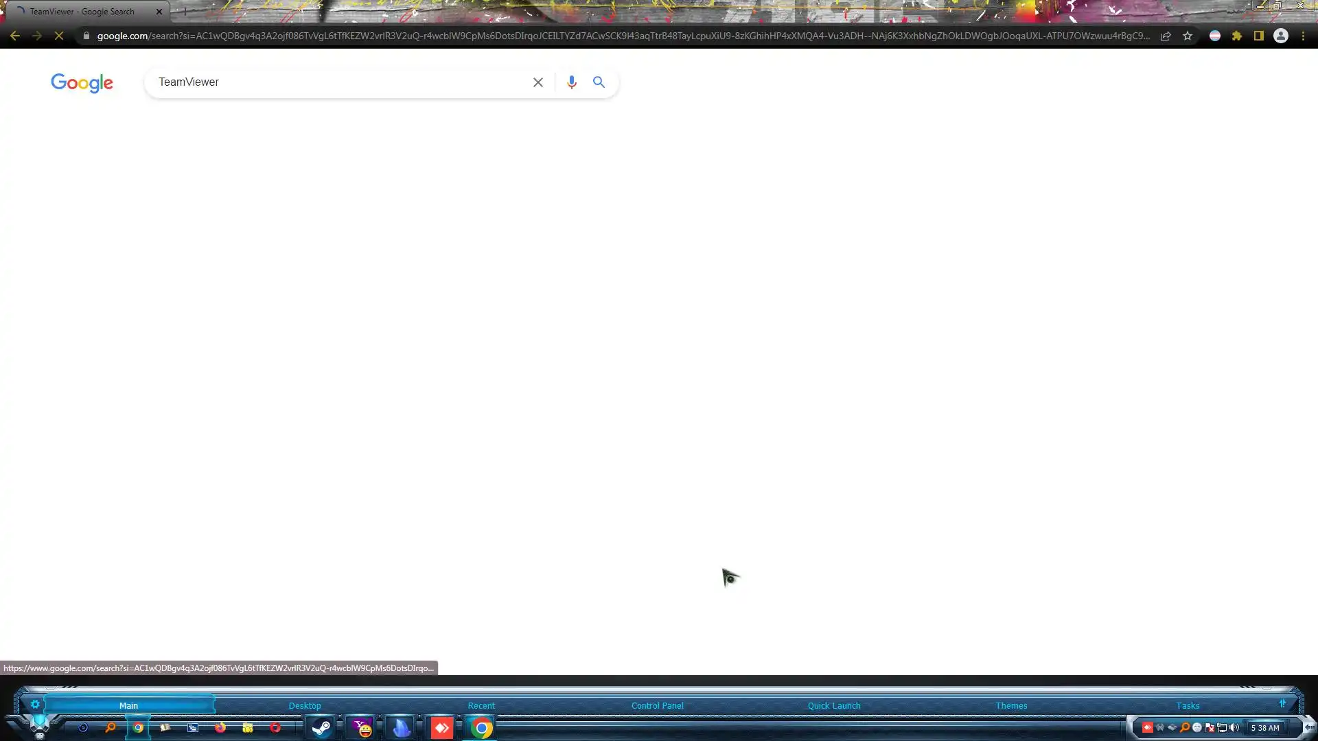This screenshot has height=741, width=1318.
Task: Open the dock settings gear
Action: (x=35, y=704)
